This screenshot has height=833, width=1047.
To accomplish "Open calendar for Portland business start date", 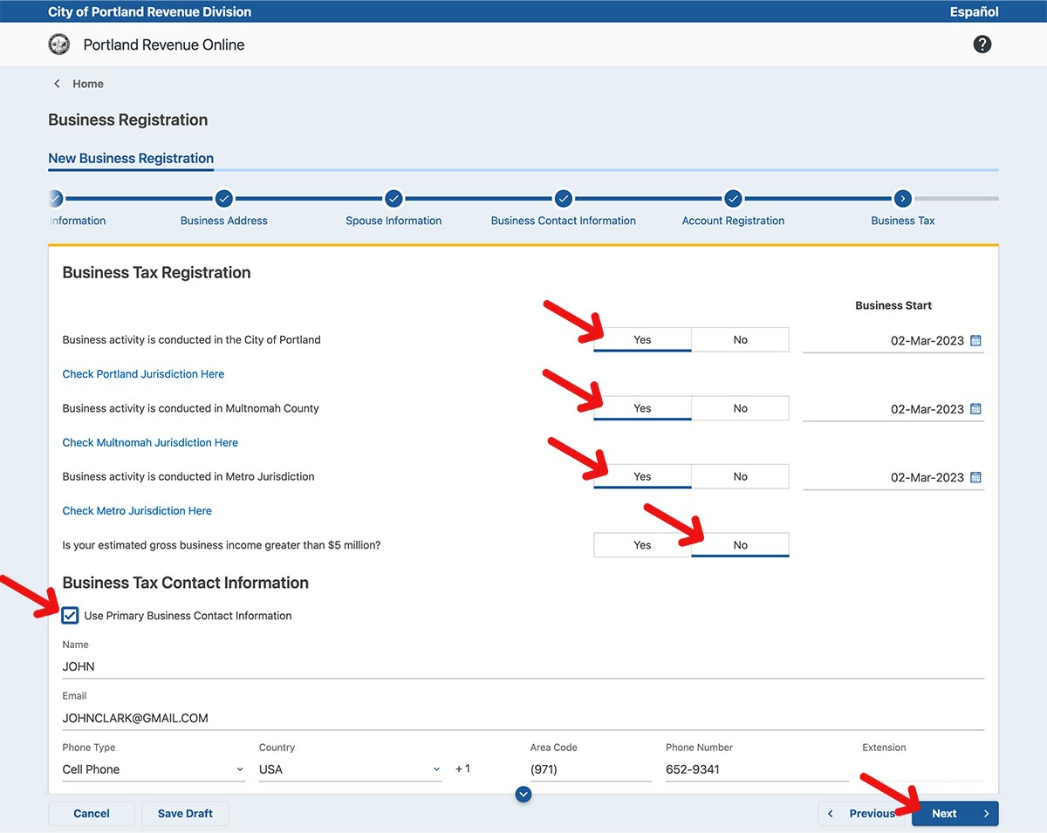I will pyautogui.click(x=975, y=340).
